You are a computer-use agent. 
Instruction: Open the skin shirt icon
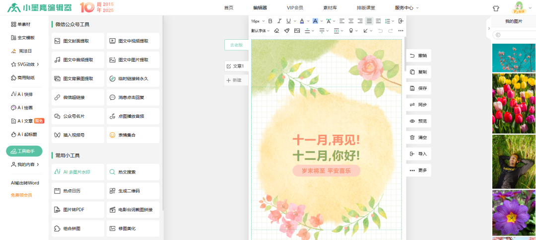click(x=496, y=8)
